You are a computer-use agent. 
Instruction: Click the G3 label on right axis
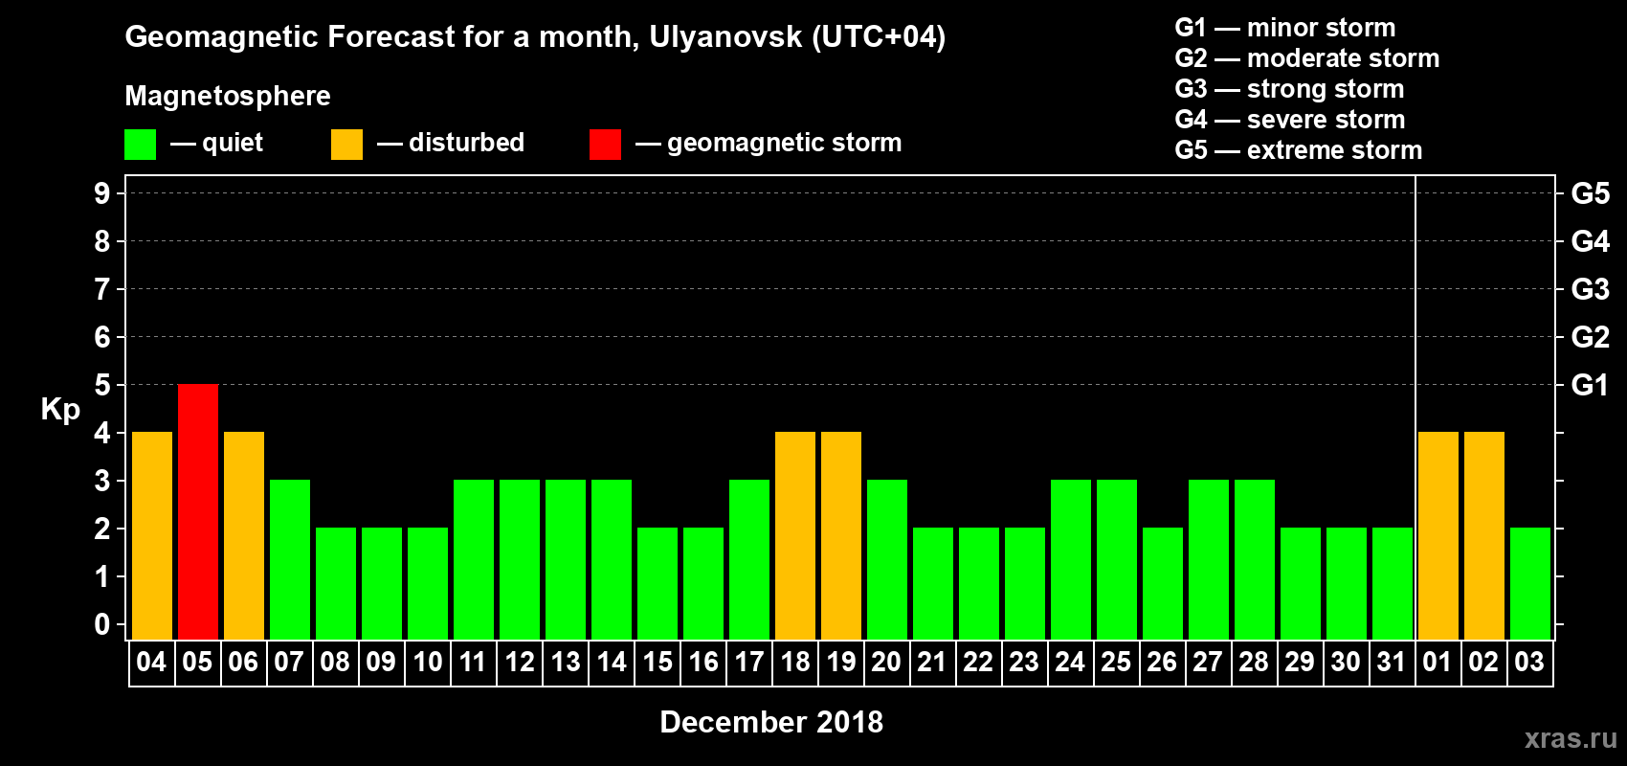pyautogui.click(x=1590, y=289)
